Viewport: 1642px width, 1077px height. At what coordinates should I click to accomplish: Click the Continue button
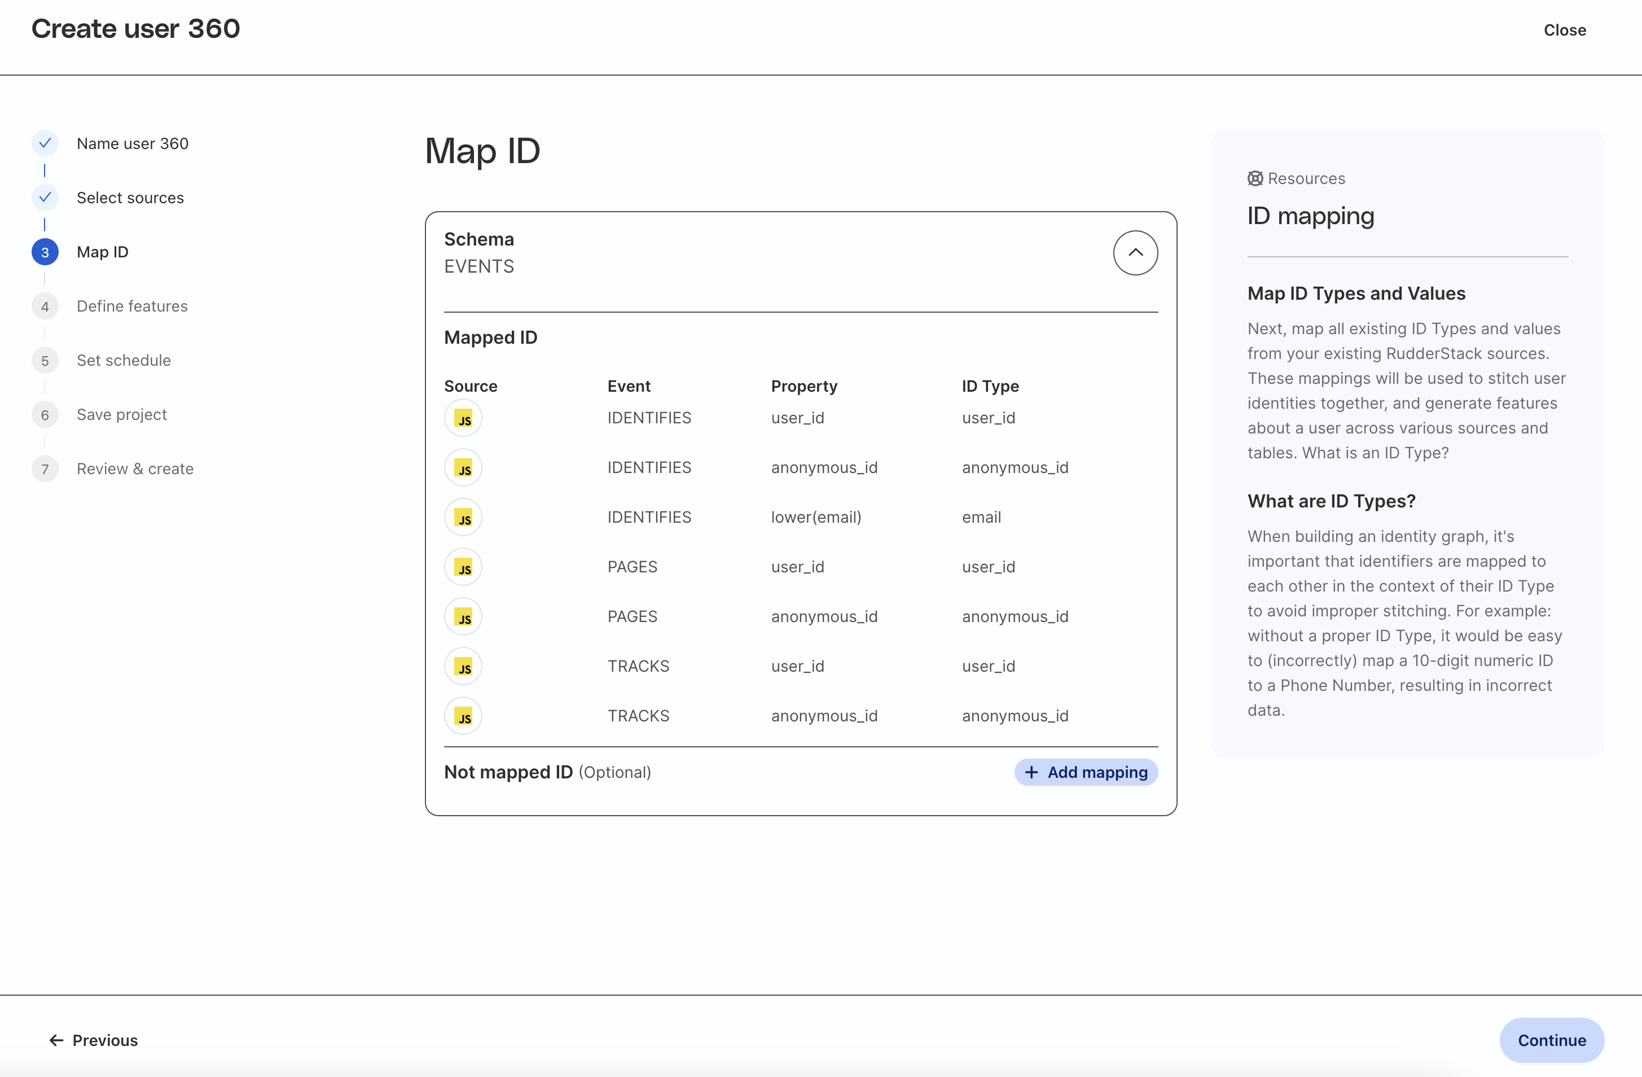click(x=1552, y=1040)
